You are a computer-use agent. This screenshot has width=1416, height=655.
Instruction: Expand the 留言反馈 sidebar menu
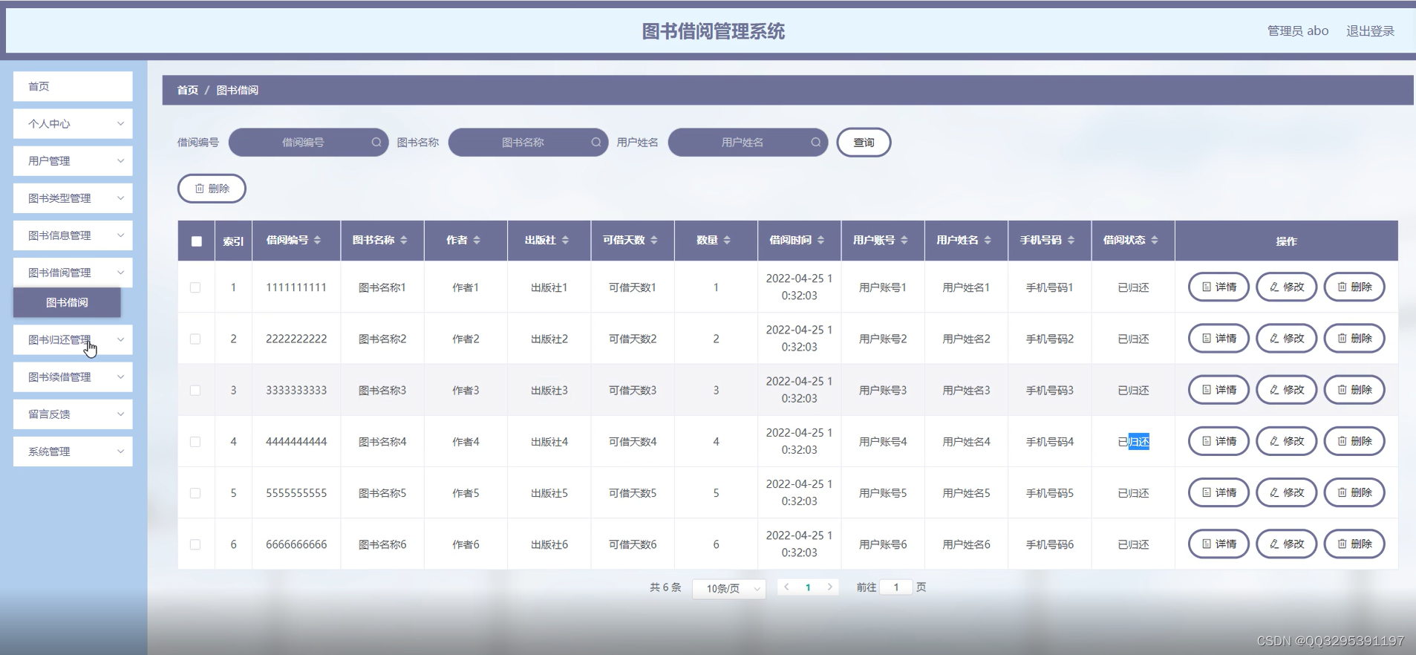[x=73, y=414]
